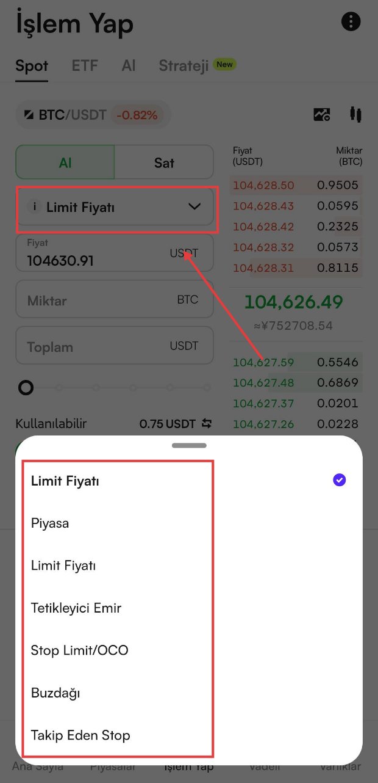Grab the bottom sheet drag handle

189,445
